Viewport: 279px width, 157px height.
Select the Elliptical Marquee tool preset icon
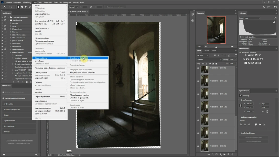(11, 7)
